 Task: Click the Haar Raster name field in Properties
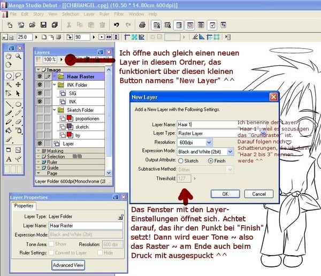(86, 226)
